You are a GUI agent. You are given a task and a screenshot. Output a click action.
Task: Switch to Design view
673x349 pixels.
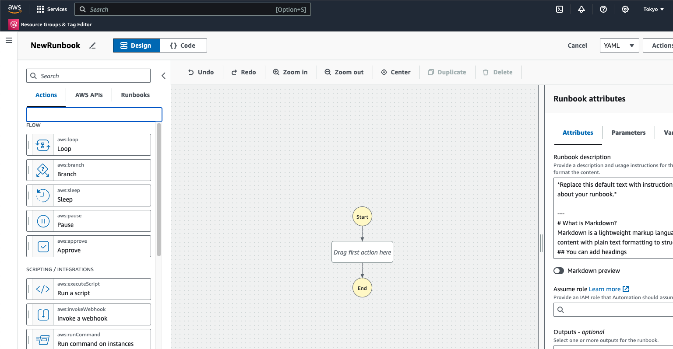point(136,45)
